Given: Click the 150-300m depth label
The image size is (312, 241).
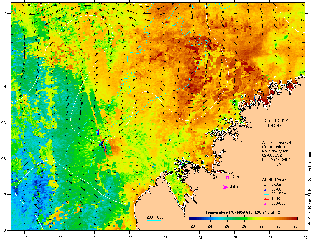Looking at the screenshot, I should [280, 198].
